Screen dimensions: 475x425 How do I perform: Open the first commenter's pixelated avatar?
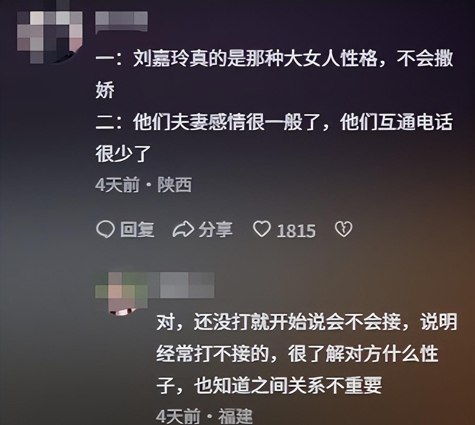(x=50, y=37)
